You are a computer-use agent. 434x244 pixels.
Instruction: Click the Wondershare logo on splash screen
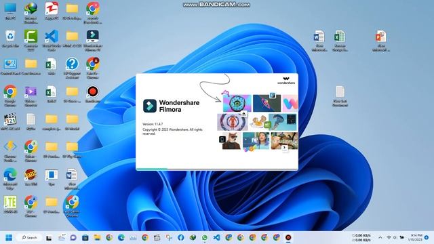(x=286, y=81)
